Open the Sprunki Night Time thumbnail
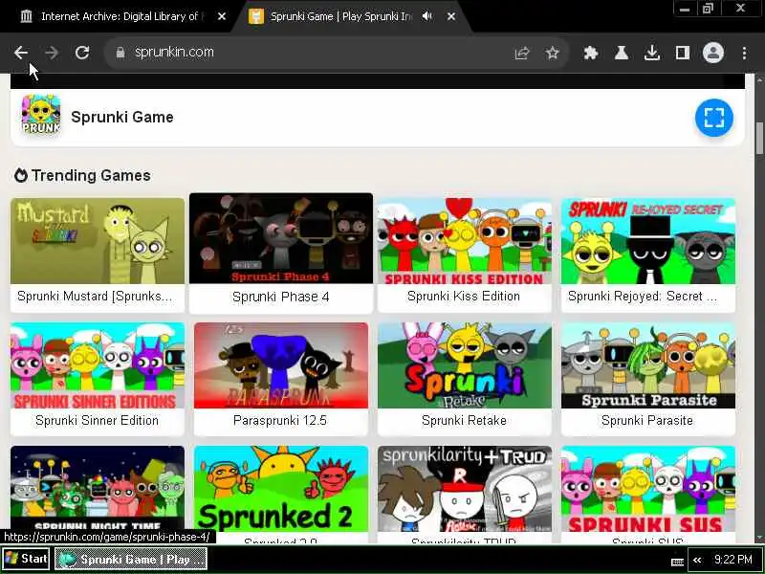765x574 pixels. point(98,488)
